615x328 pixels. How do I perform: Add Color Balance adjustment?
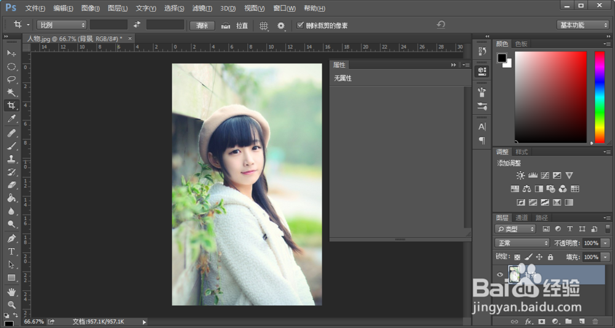(527, 189)
